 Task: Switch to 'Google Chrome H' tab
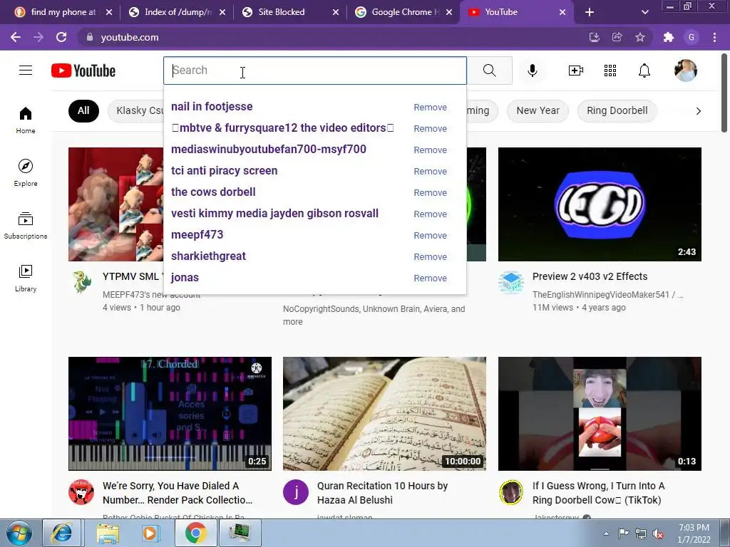coord(405,12)
